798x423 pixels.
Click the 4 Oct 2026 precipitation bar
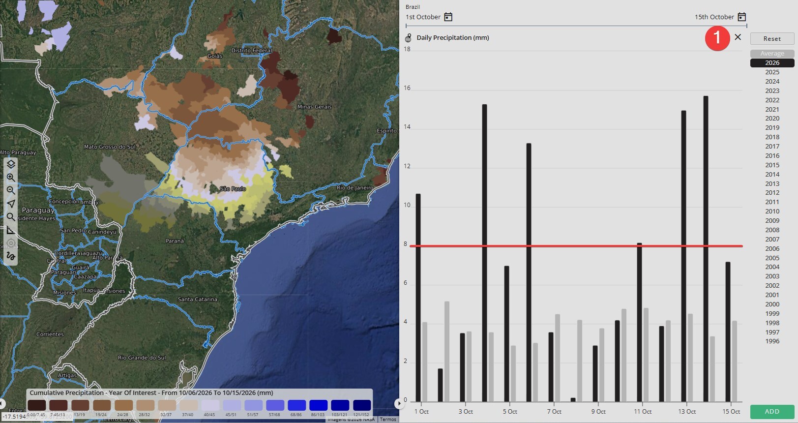click(484, 253)
